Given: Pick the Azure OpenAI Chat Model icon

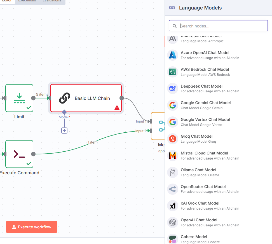Looking at the screenshot, I should click(x=173, y=55).
